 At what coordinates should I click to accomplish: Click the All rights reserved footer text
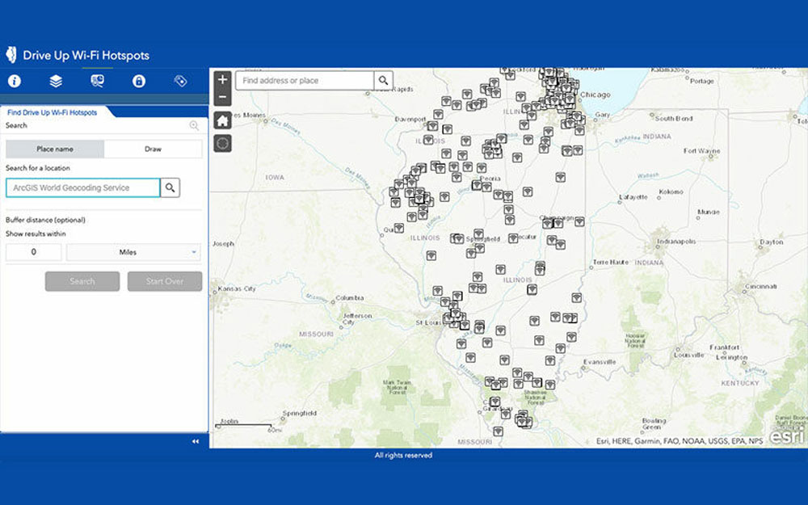coord(403,455)
